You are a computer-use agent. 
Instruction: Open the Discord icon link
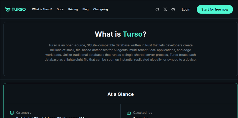pos(173,10)
